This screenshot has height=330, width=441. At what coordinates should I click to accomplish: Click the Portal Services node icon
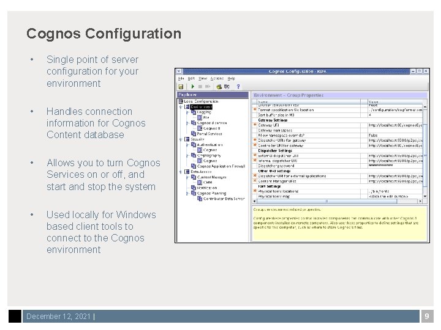(x=194, y=134)
